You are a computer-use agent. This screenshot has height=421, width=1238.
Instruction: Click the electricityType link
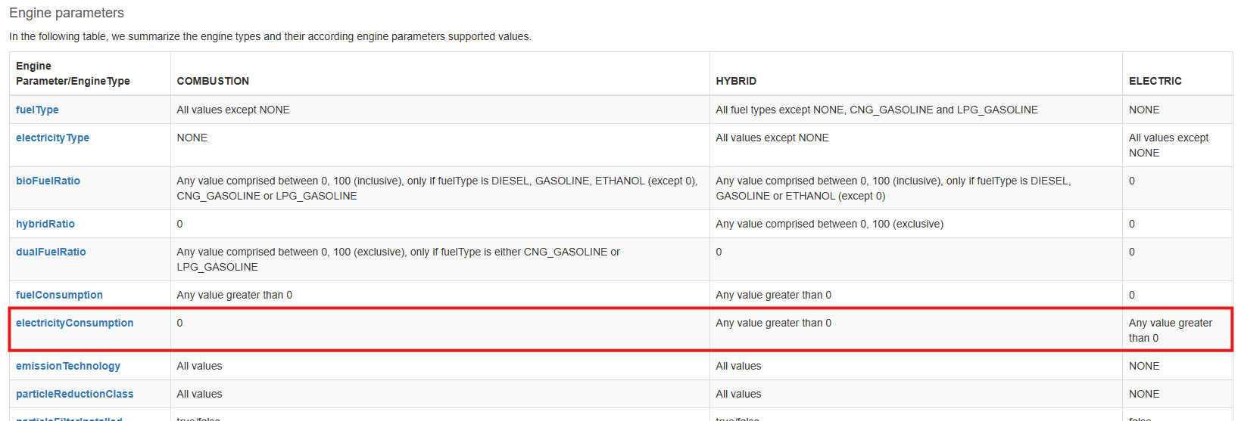click(x=52, y=138)
